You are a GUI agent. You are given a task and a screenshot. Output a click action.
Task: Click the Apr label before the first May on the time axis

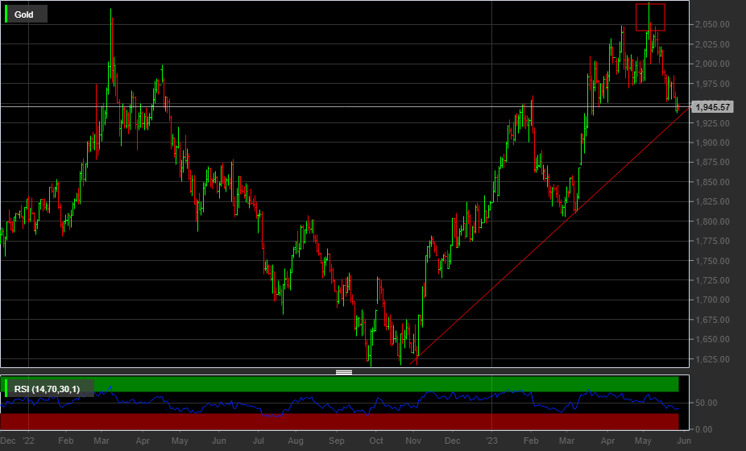coord(143,441)
